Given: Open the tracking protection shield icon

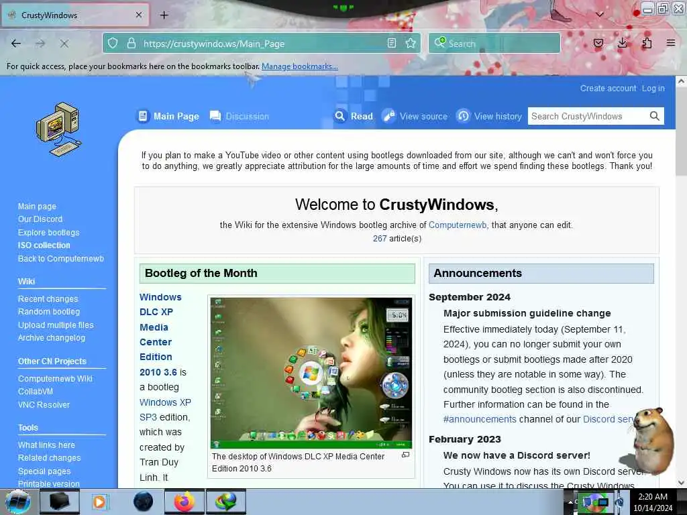Looking at the screenshot, I should point(113,44).
